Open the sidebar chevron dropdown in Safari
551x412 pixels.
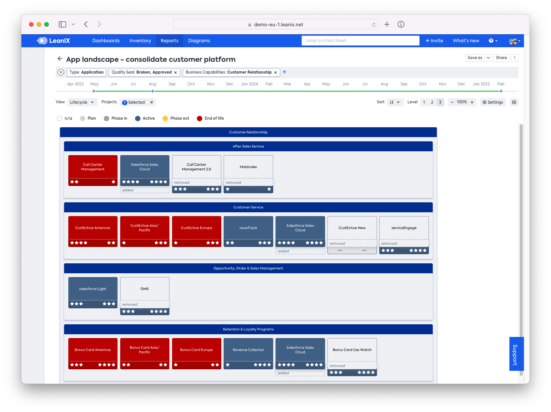(x=73, y=24)
